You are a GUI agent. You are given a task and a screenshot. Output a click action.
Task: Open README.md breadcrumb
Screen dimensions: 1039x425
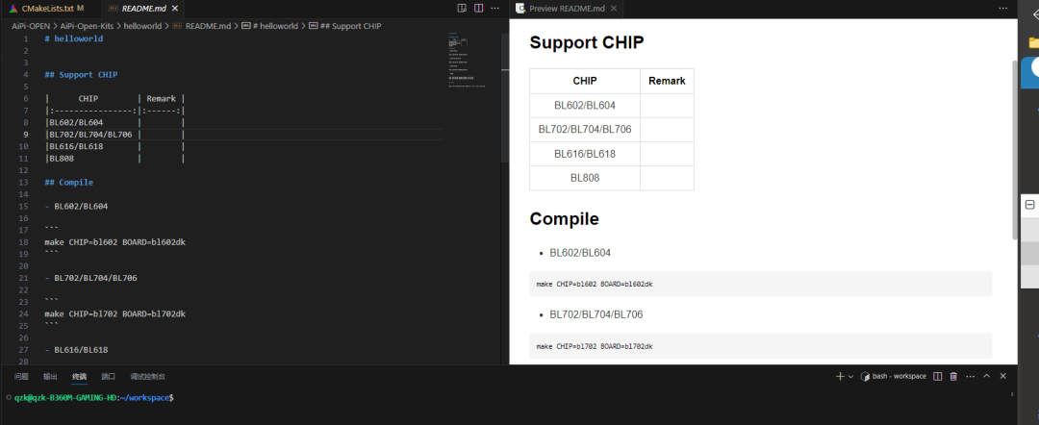pos(202,26)
